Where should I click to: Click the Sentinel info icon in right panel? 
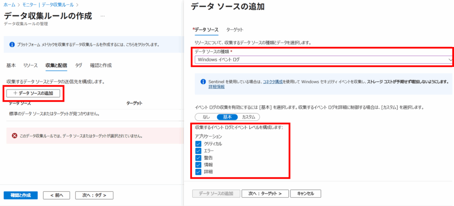(203, 82)
